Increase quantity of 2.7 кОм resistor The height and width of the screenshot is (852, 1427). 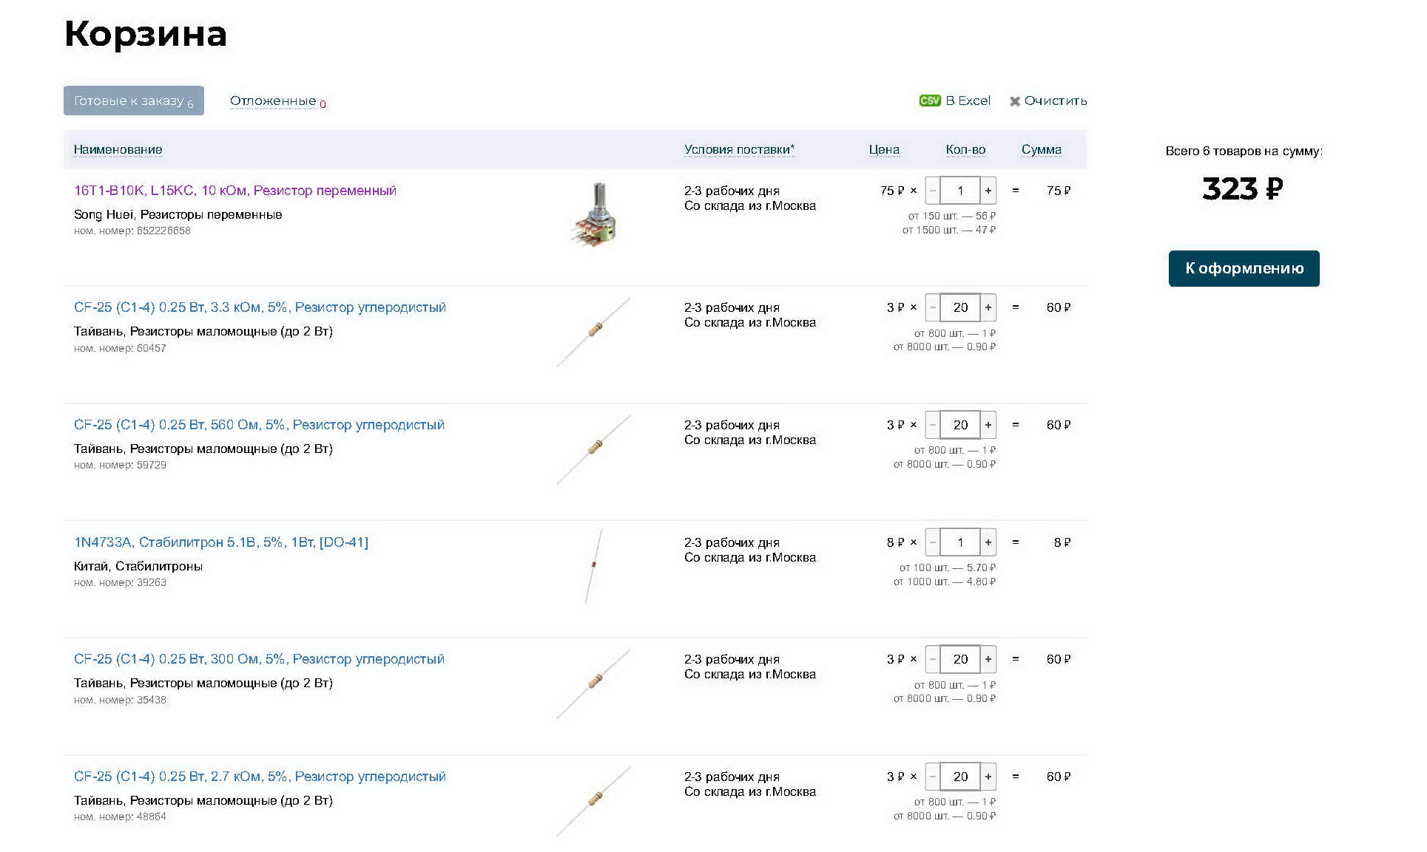tap(988, 777)
